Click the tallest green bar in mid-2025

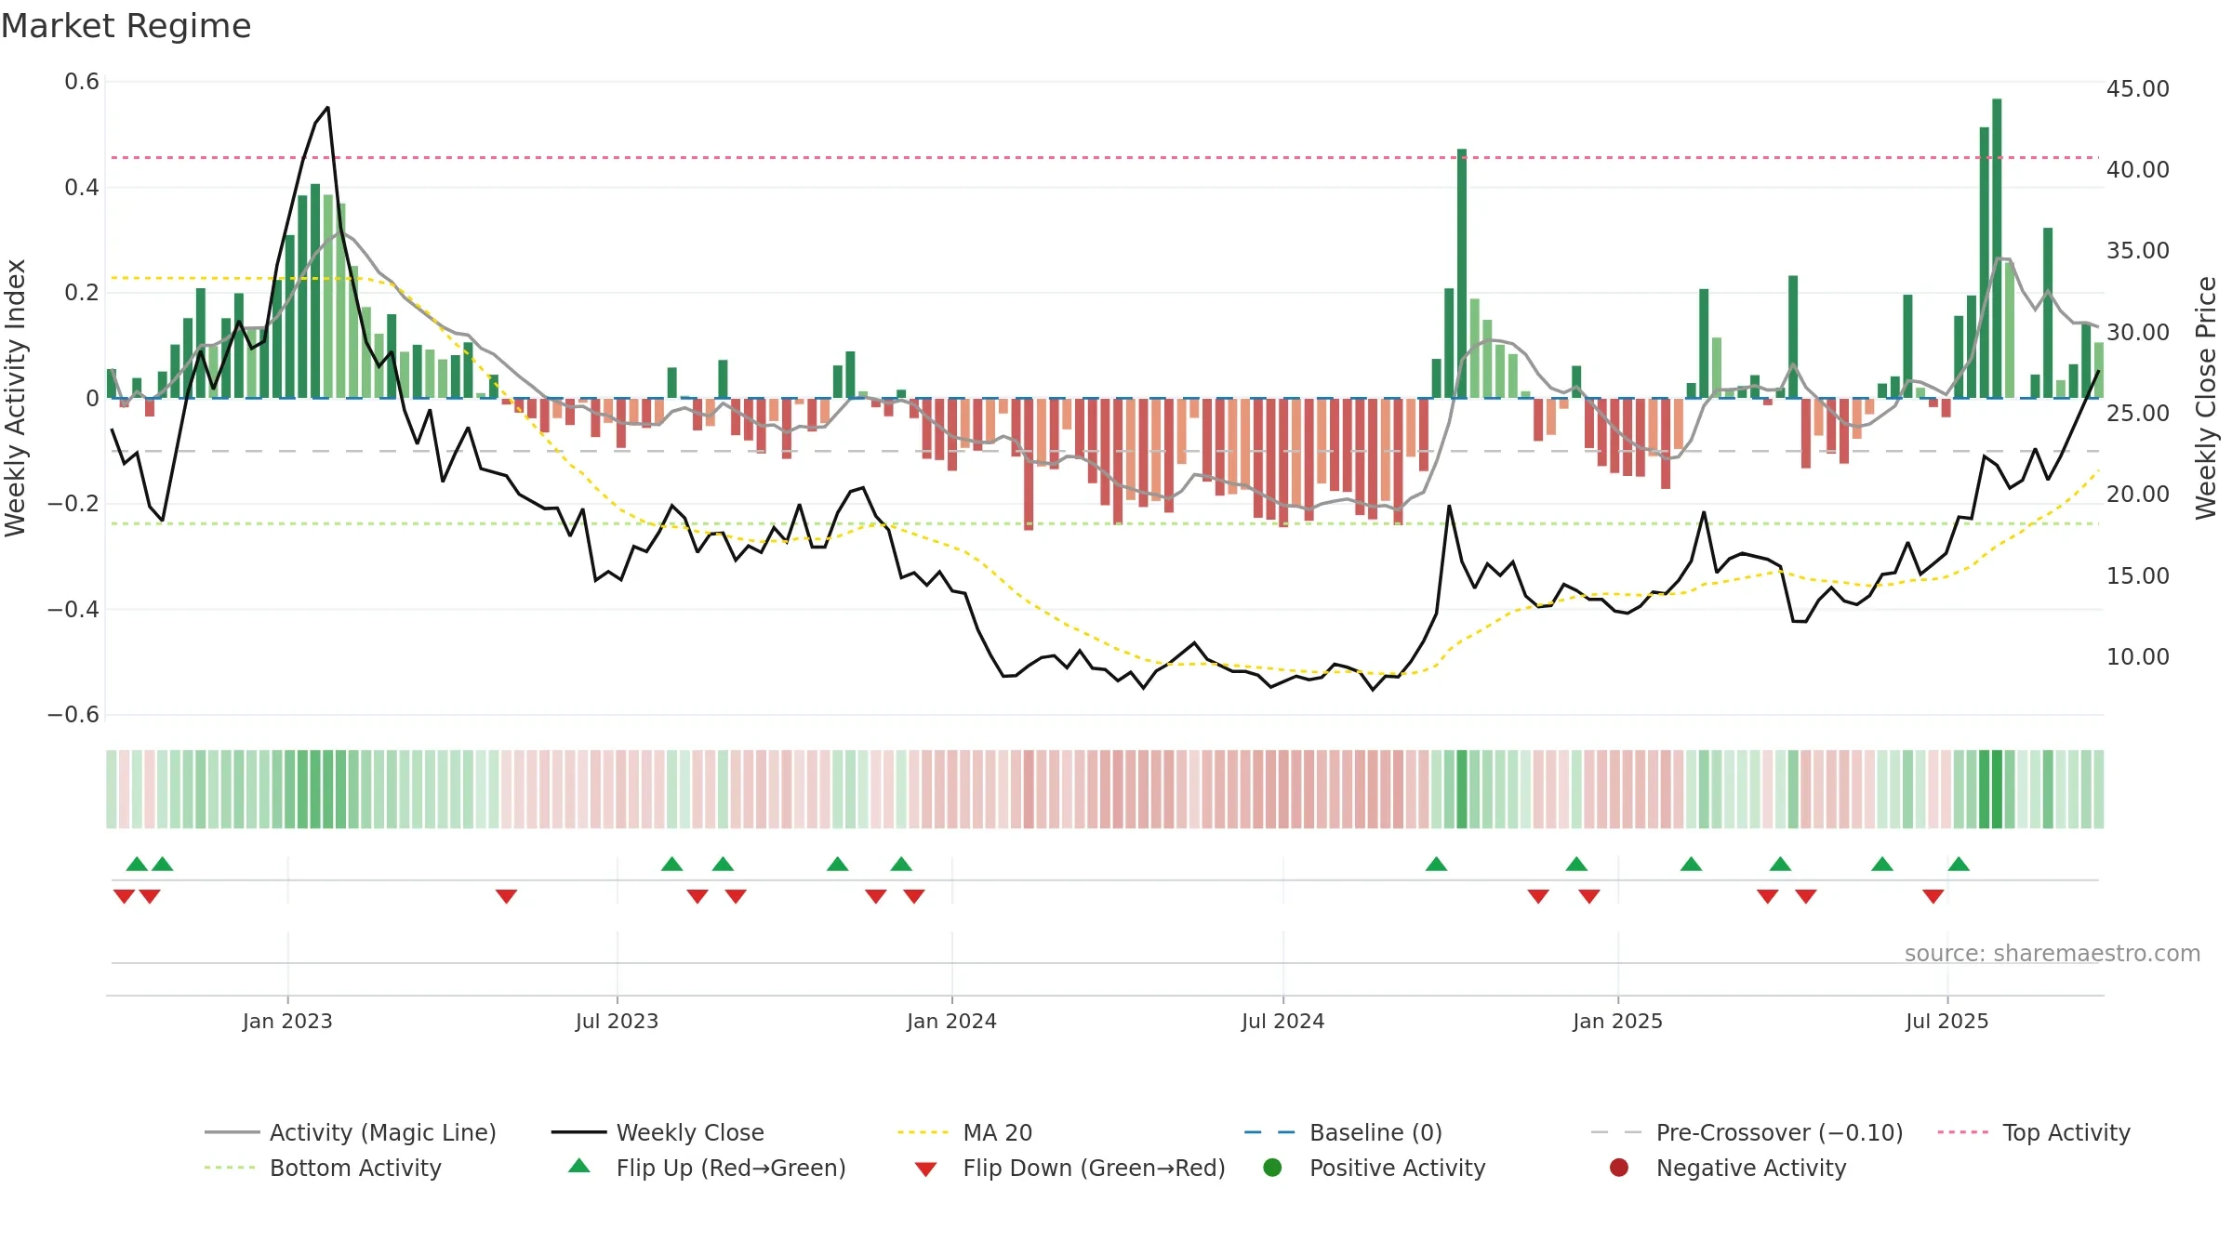coord(1997,248)
